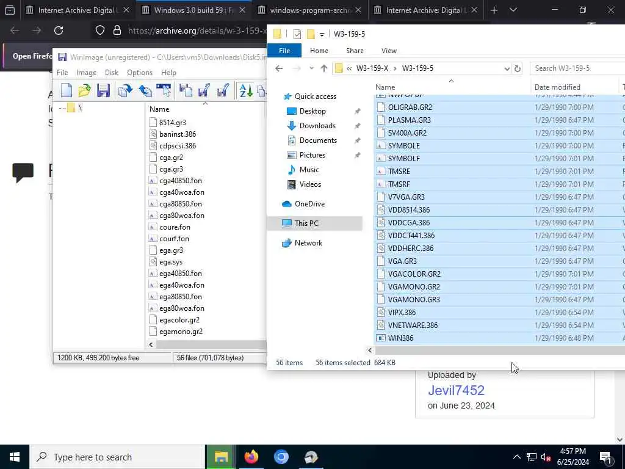Click W3-159-X in address breadcrumb

click(x=372, y=68)
